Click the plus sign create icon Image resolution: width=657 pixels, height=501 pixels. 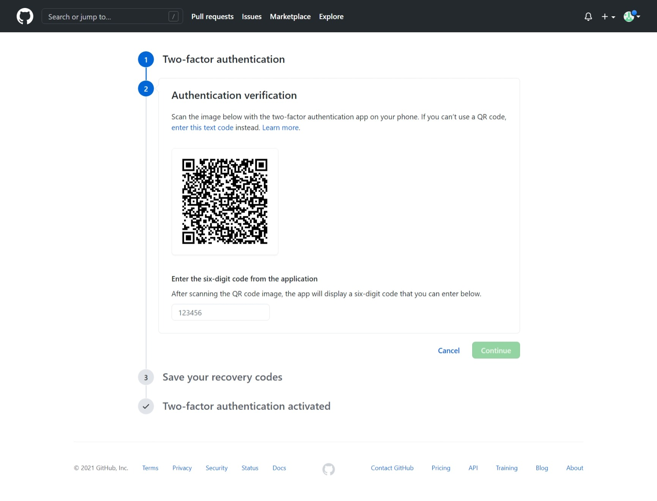[x=605, y=16]
